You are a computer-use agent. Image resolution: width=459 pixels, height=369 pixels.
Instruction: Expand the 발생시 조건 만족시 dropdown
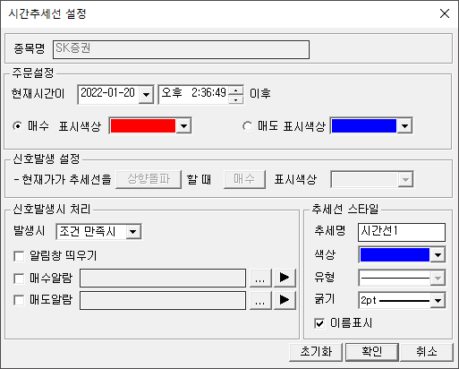click(133, 232)
